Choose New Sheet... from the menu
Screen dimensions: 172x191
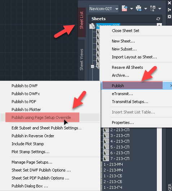[x=123, y=41]
